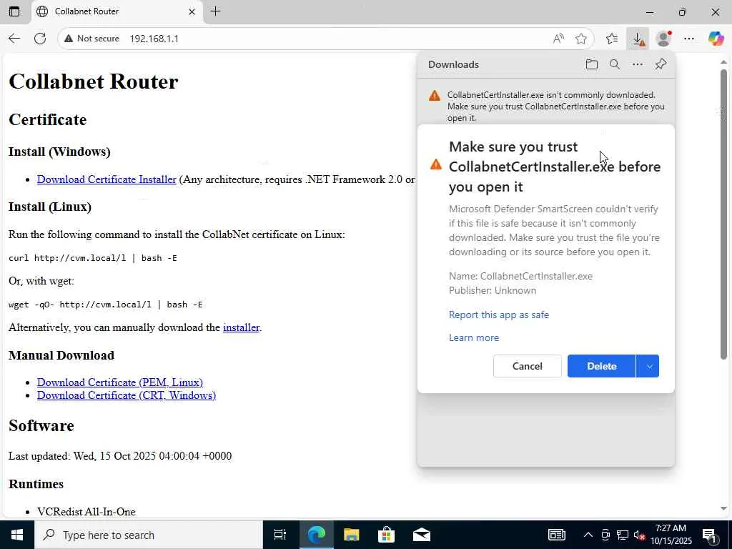Close the Collabnet Router tab
The height and width of the screenshot is (549, 732).
tap(192, 11)
